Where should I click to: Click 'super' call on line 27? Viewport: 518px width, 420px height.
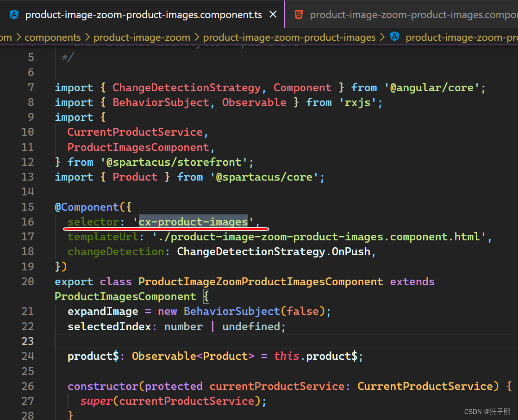[96, 401]
